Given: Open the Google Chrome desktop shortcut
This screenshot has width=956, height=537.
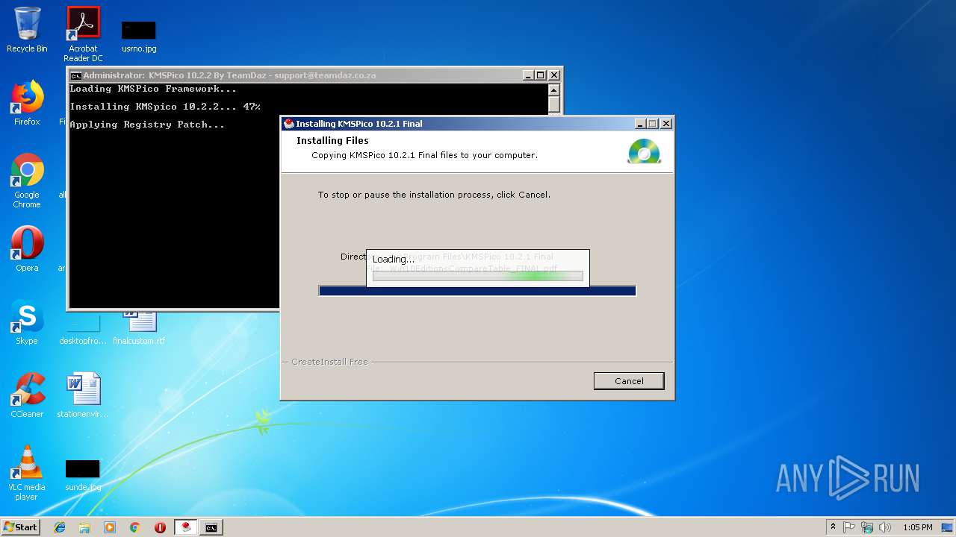Looking at the screenshot, I should pyautogui.click(x=27, y=181).
